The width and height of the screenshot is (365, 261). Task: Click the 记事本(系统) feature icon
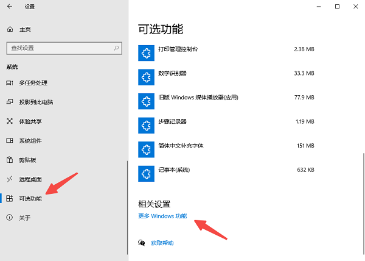146,172
